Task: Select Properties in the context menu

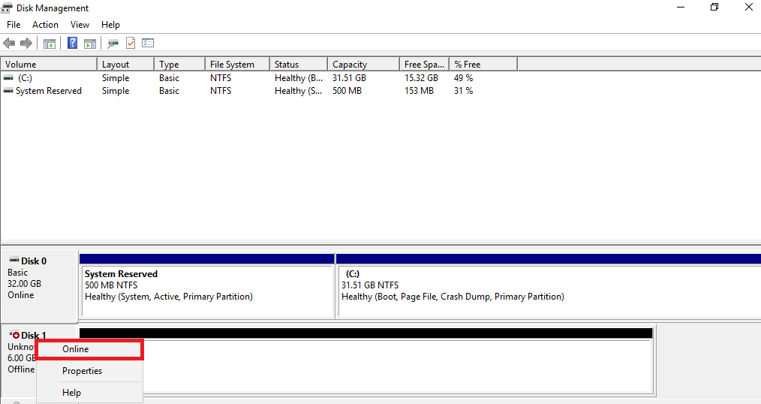Action: [x=82, y=371]
